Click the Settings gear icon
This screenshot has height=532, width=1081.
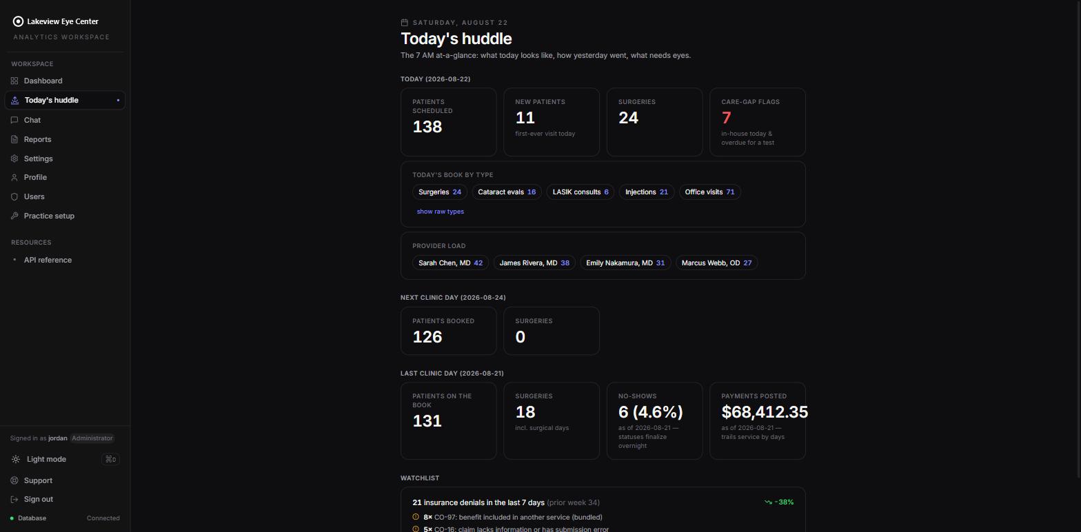pyautogui.click(x=14, y=158)
